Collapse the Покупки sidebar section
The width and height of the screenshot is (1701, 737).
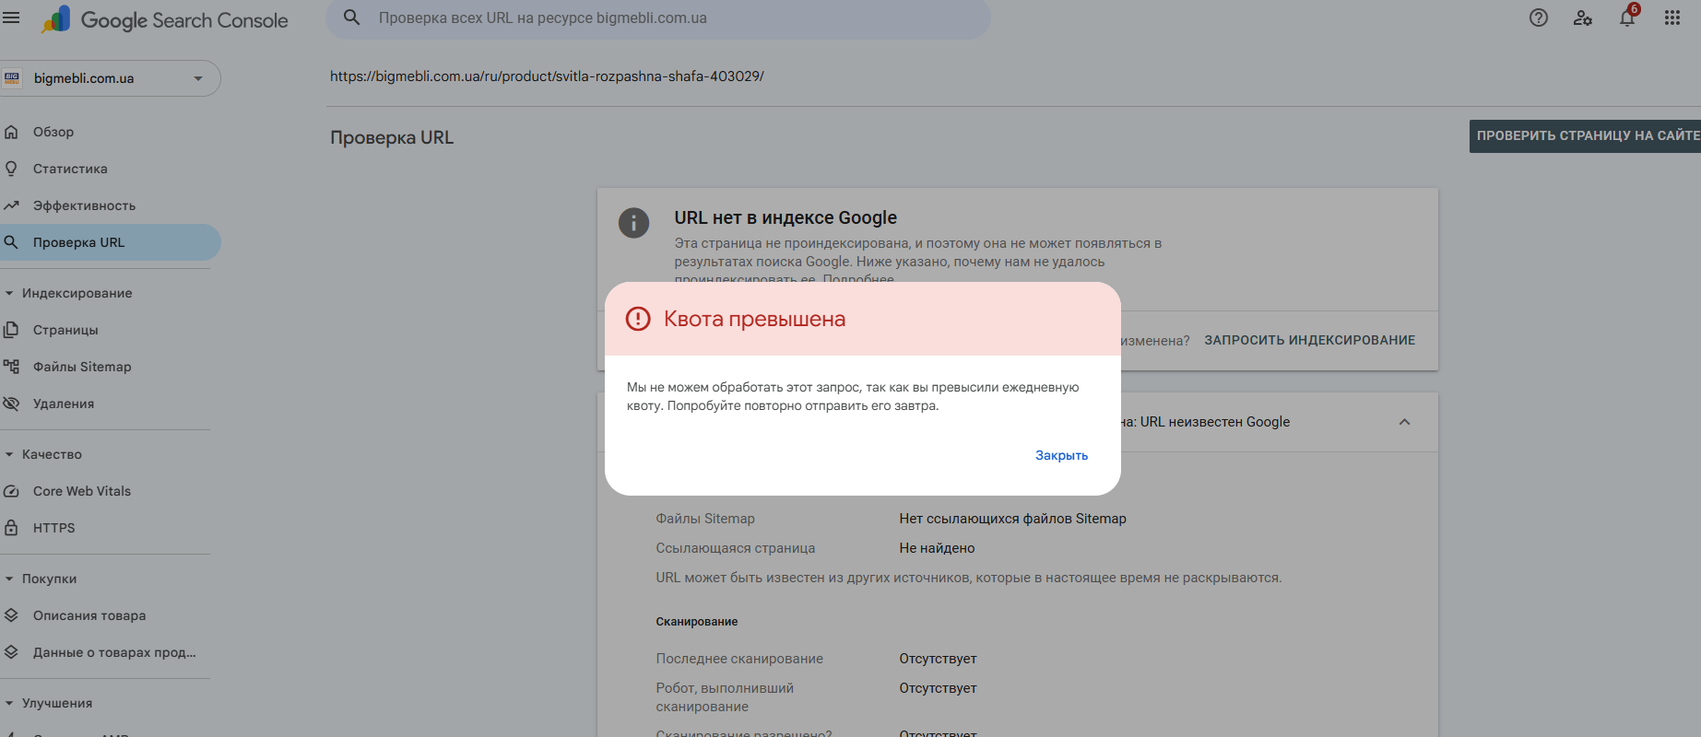click(x=9, y=579)
